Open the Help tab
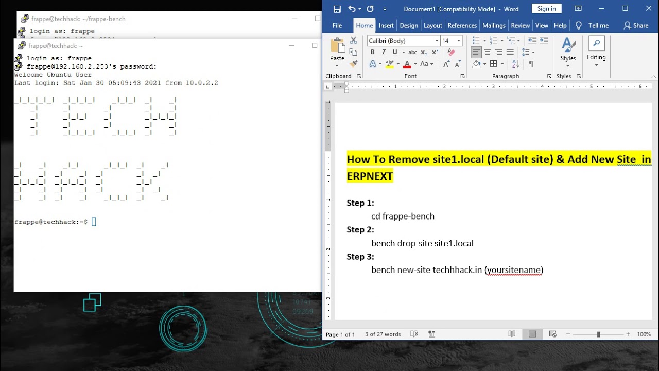 (560, 25)
